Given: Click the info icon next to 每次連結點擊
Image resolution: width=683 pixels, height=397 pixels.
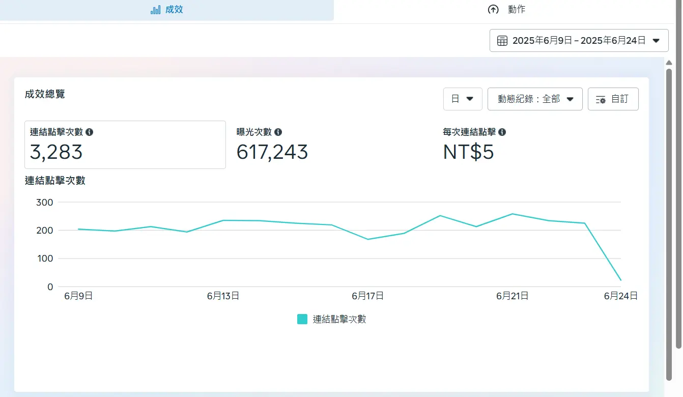Looking at the screenshot, I should 502,132.
